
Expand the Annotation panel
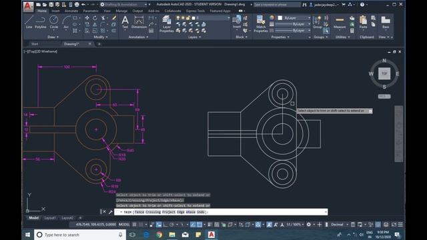point(138,37)
